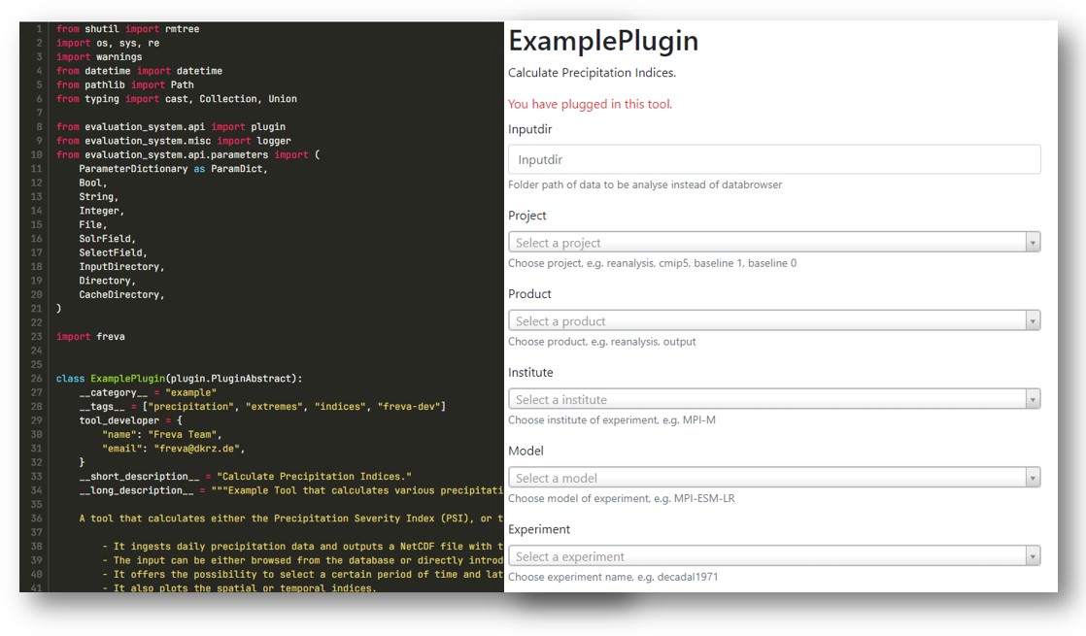The image size is (1086, 636).
Task: Hit the Institute dropdown arrow icon
Action: (x=1032, y=400)
